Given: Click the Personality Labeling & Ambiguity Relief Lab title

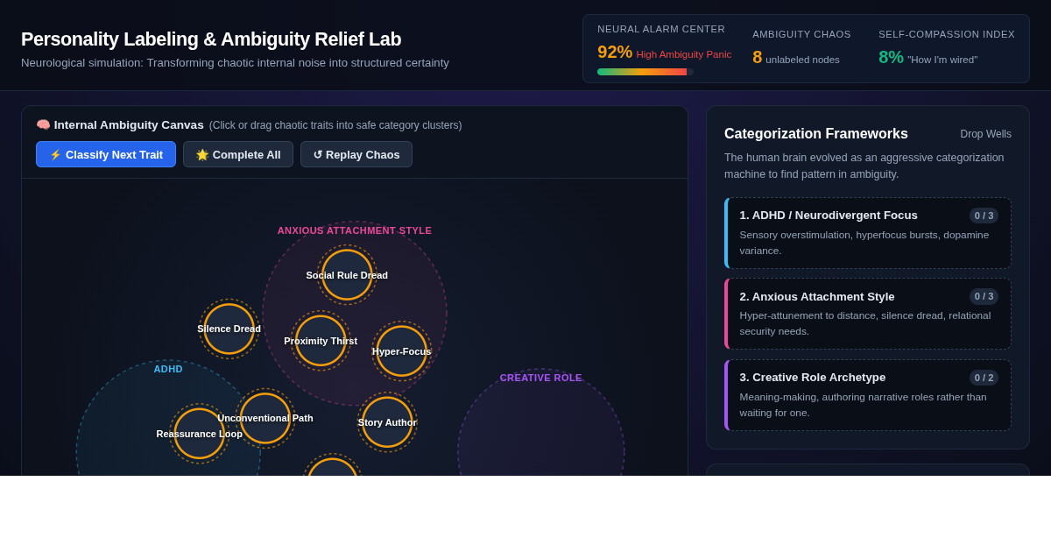Looking at the screenshot, I should click(x=211, y=39).
